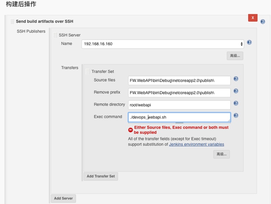
Task: Expand advanced options under SSH Server Name
Action: (x=235, y=56)
